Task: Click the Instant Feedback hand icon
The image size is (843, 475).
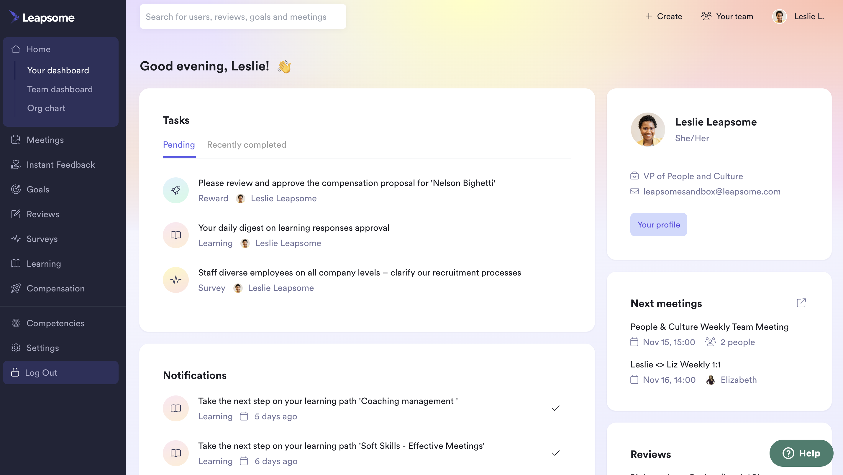Action: (x=16, y=164)
